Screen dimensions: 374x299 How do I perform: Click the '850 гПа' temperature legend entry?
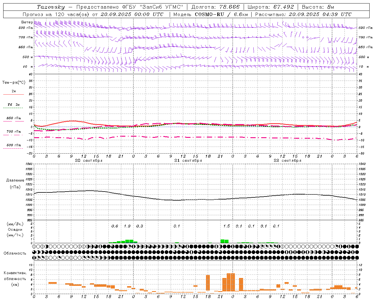pos(14,118)
